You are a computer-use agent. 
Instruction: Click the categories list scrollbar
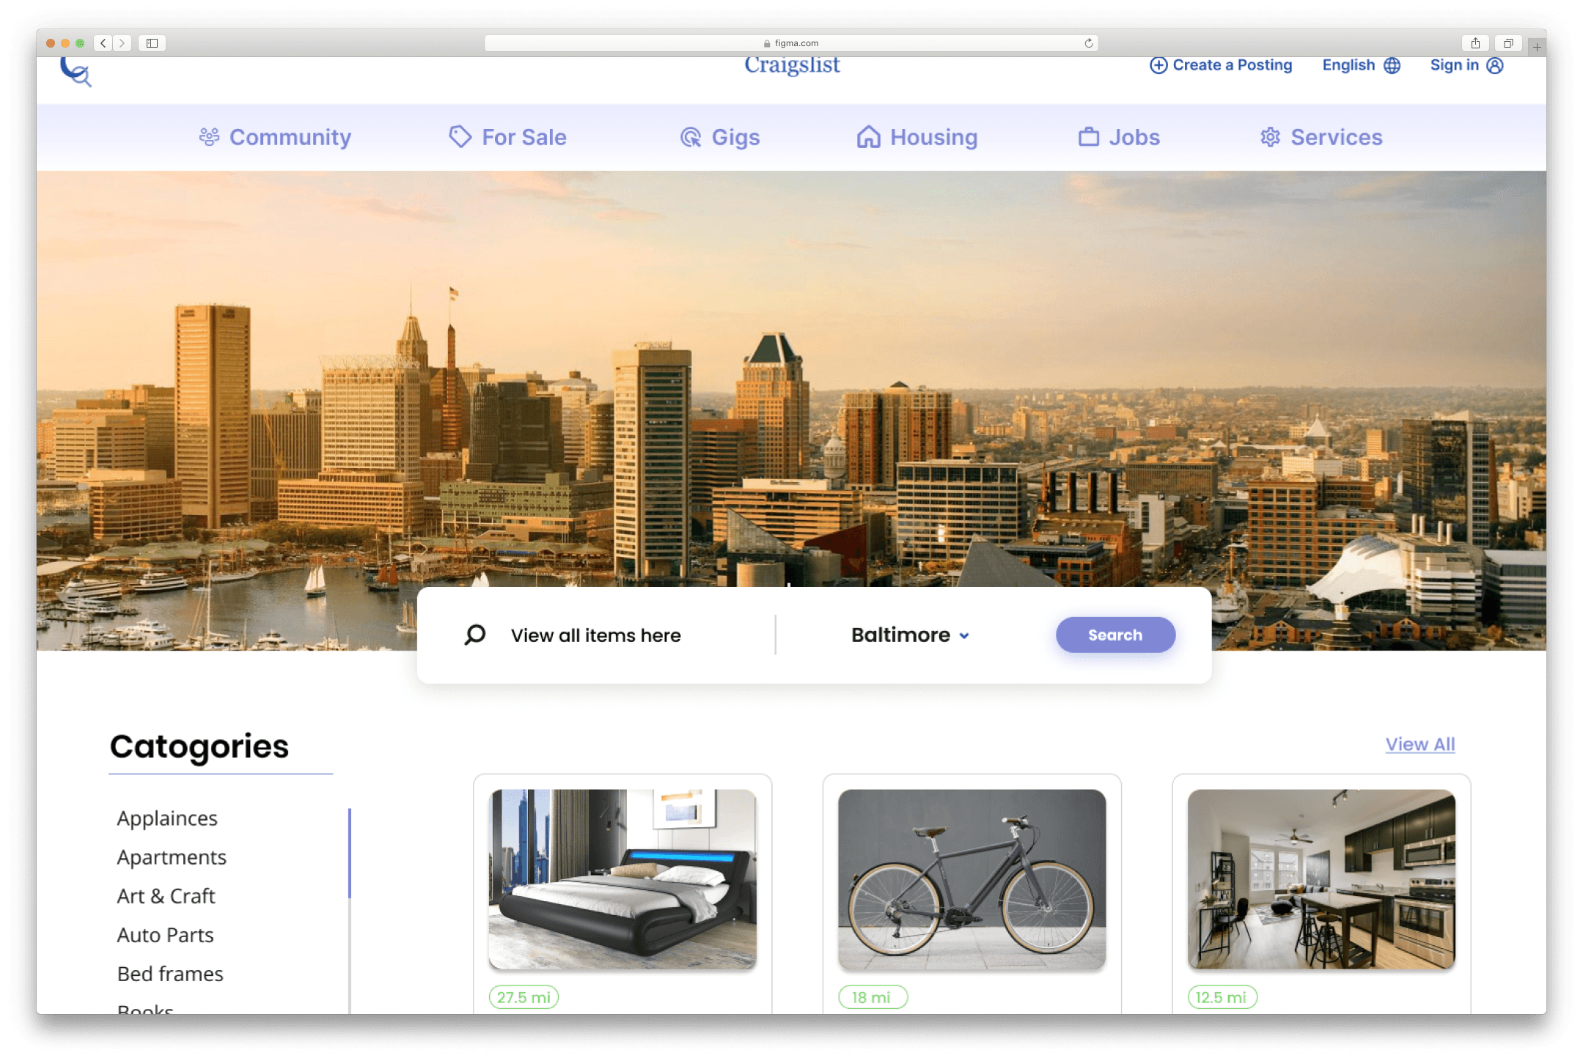350,854
